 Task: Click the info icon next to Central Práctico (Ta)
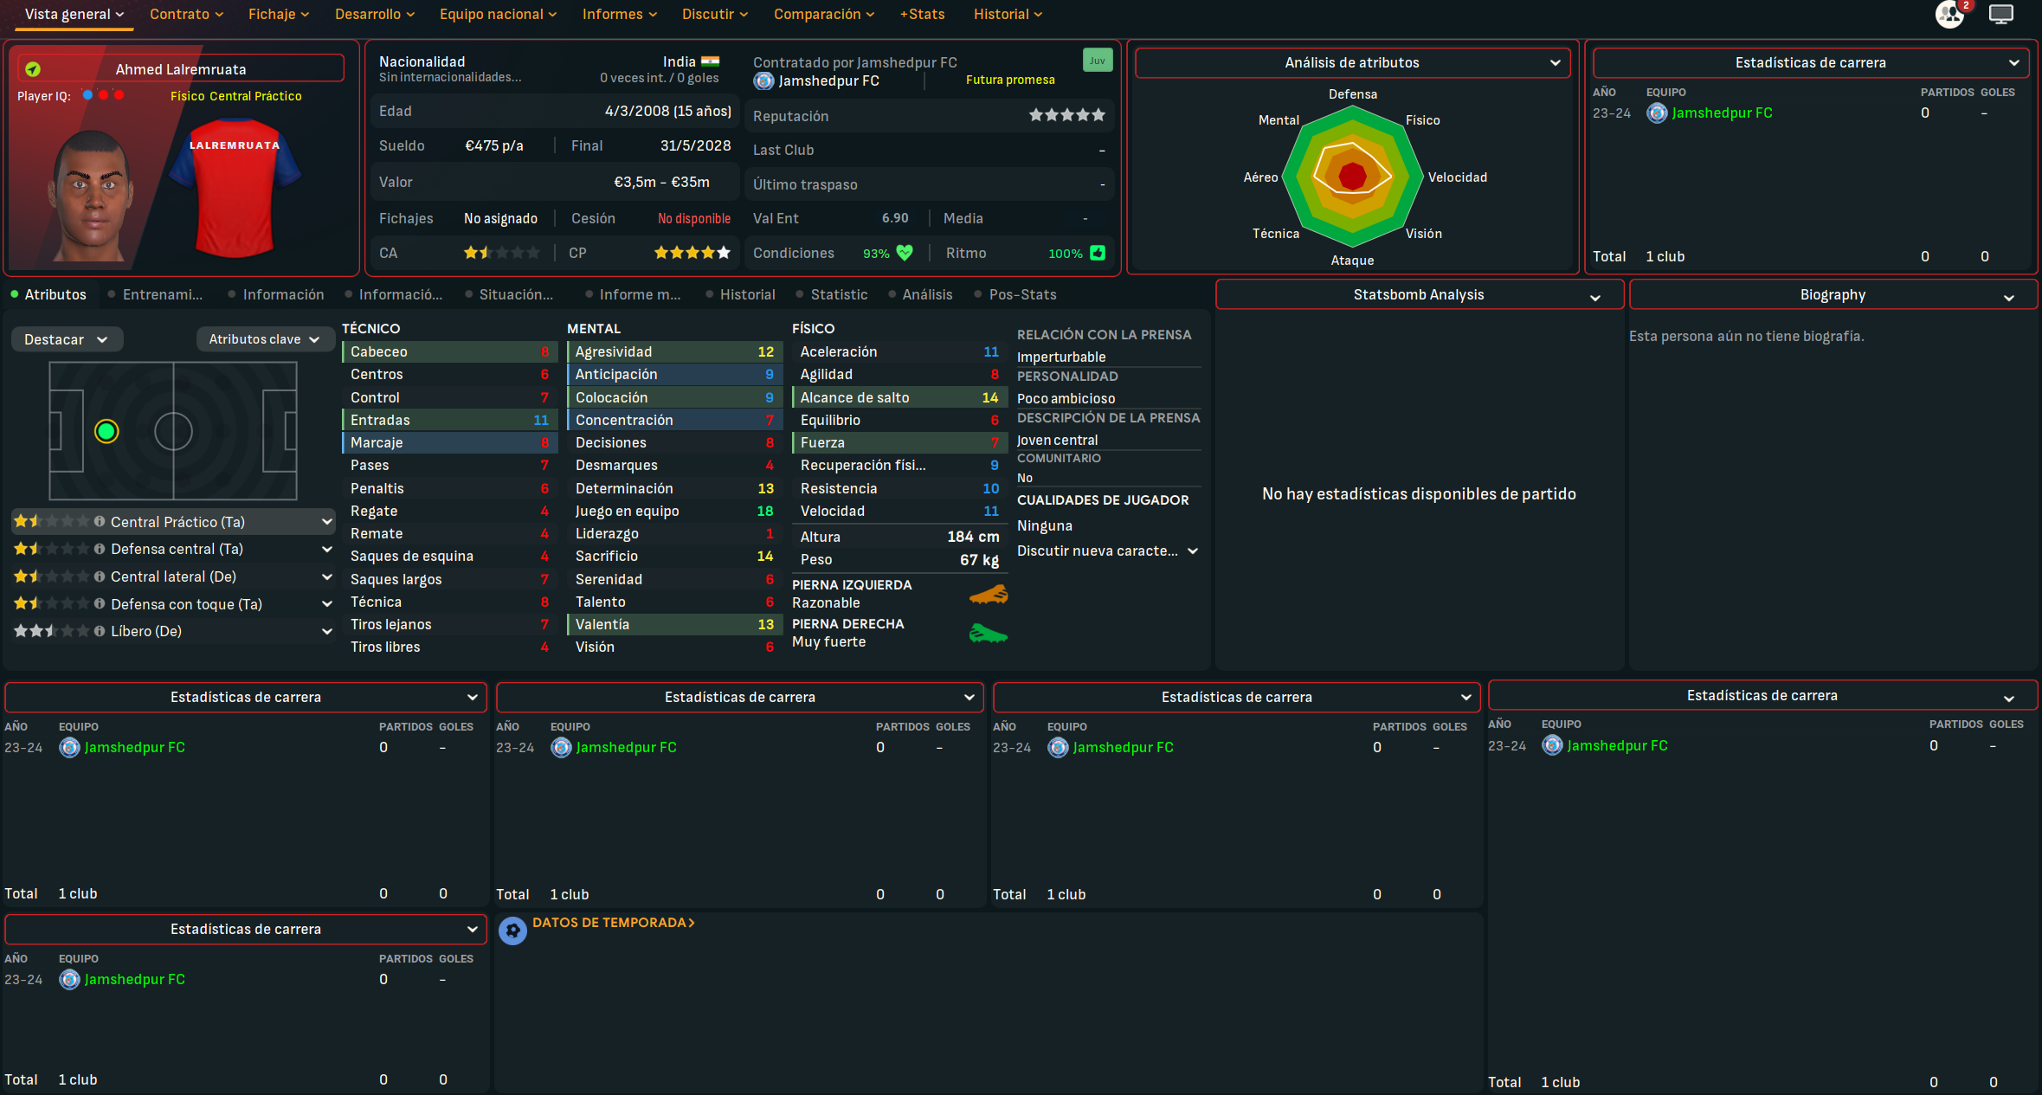[100, 521]
